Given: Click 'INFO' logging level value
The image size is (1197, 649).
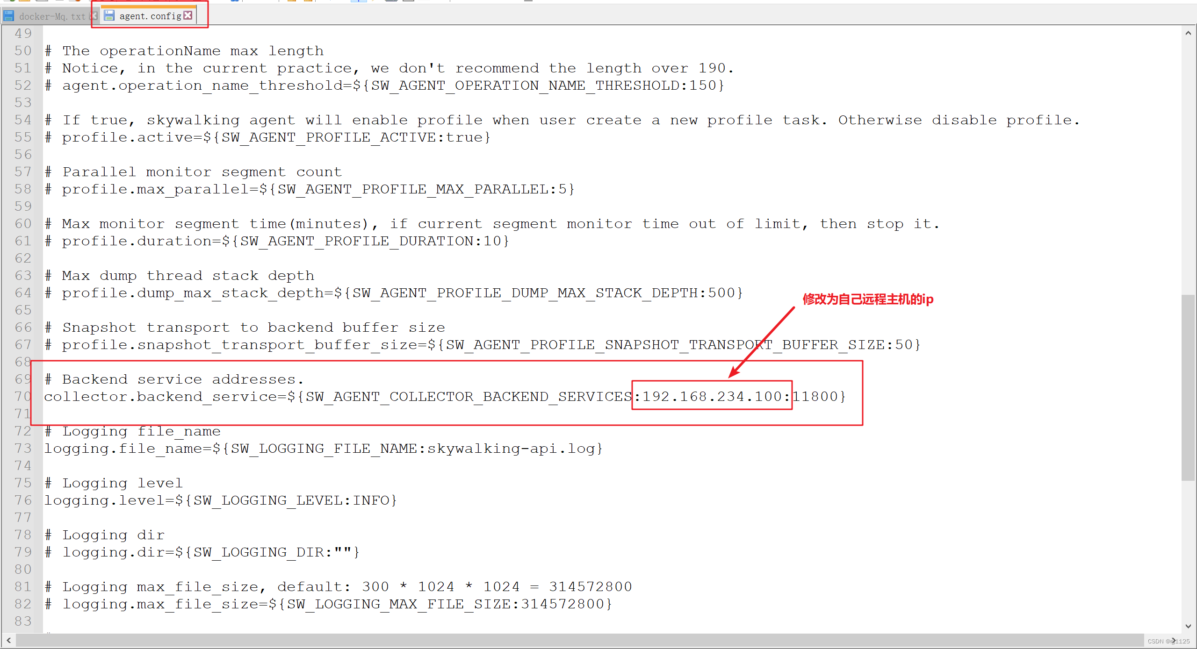Looking at the screenshot, I should 371,500.
